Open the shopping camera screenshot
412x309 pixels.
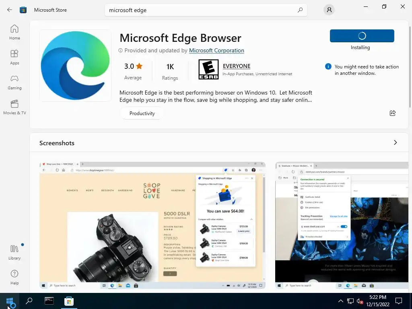click(152, 225)
